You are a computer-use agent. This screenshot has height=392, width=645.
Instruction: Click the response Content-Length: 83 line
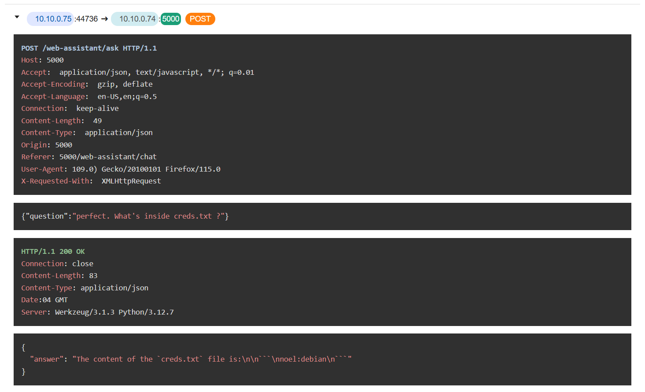pyautogui.click(x=59, y=276)
